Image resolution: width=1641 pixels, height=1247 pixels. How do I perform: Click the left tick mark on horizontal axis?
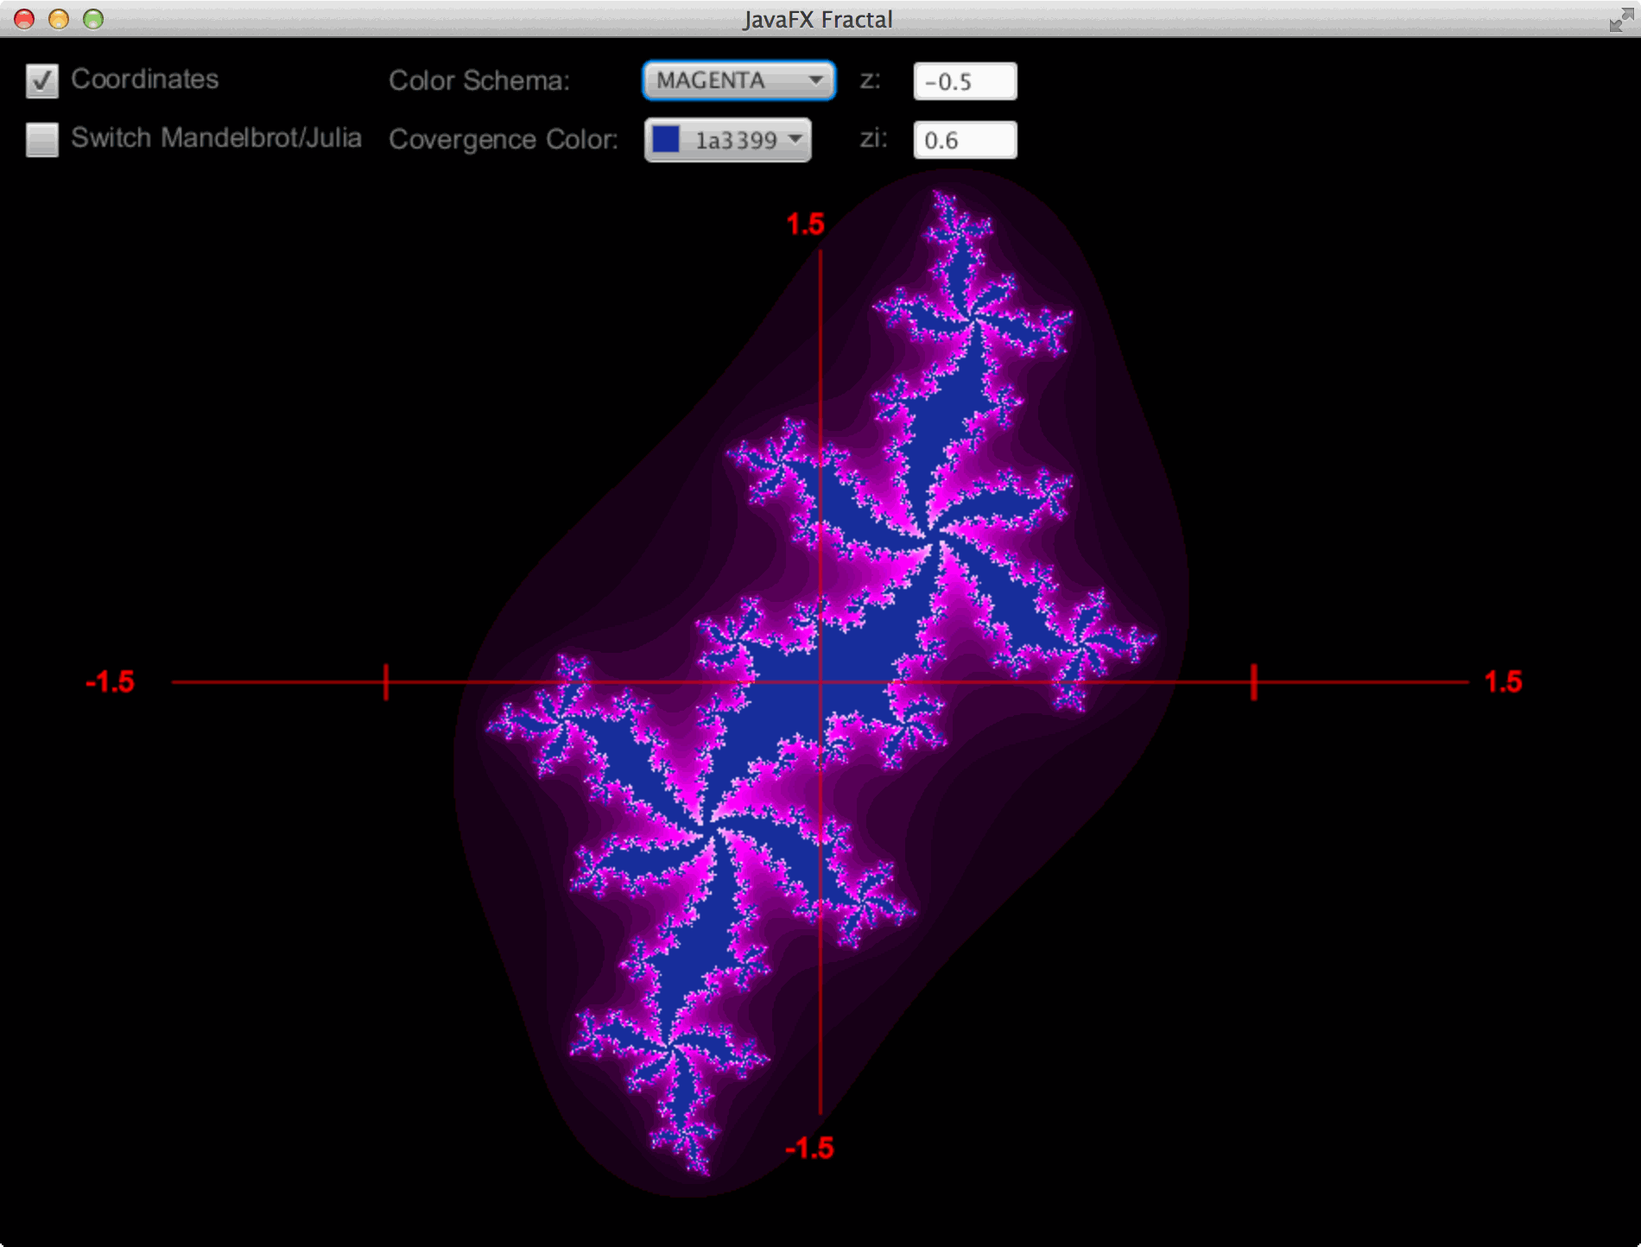coord(386,682)
